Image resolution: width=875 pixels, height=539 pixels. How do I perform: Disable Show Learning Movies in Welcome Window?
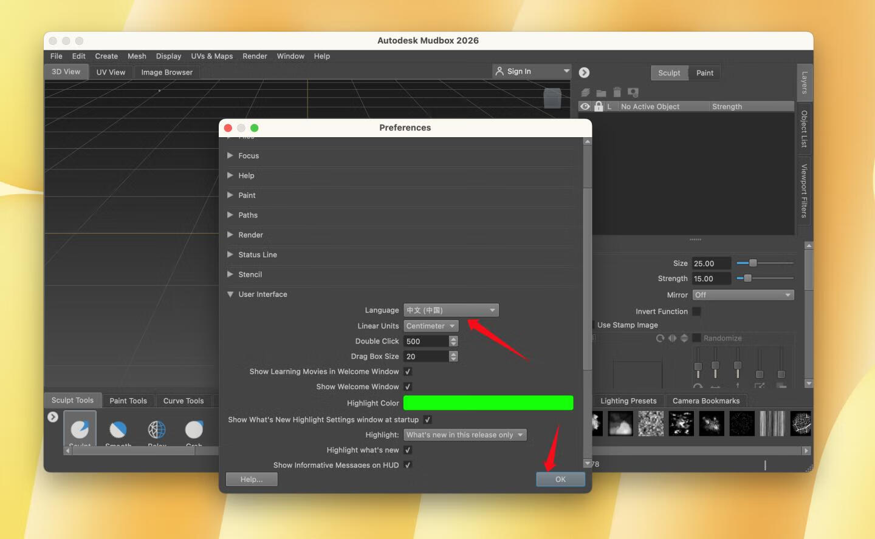point(408,371)
